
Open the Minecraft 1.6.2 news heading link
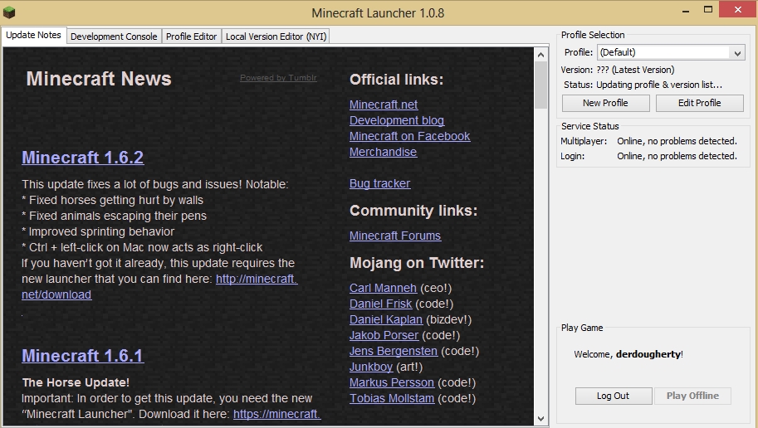(82, 158)
